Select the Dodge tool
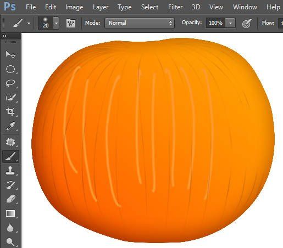This screenshot has height=248, width=283. pyautogui.click(x=10, y=242)
